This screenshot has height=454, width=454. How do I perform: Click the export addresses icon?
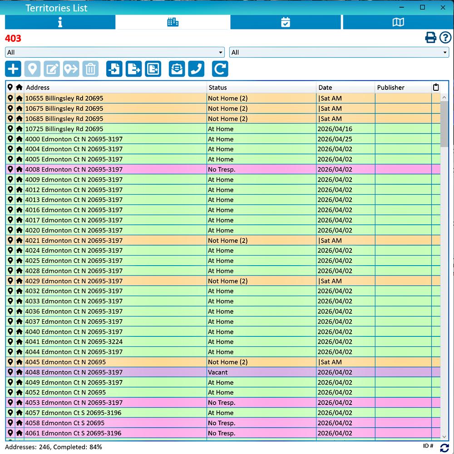coord(134,69)
